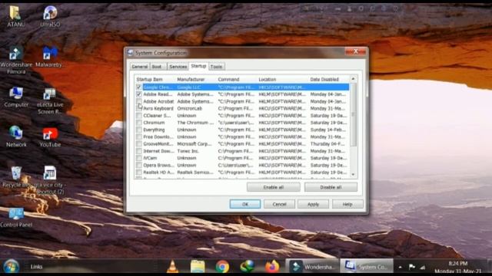Enable CCleaner startup item checkbox
The height and width of the screenshot is (276, 492).
coord(138,116)
